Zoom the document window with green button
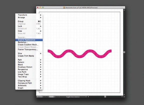 click(x=43, y=7)
